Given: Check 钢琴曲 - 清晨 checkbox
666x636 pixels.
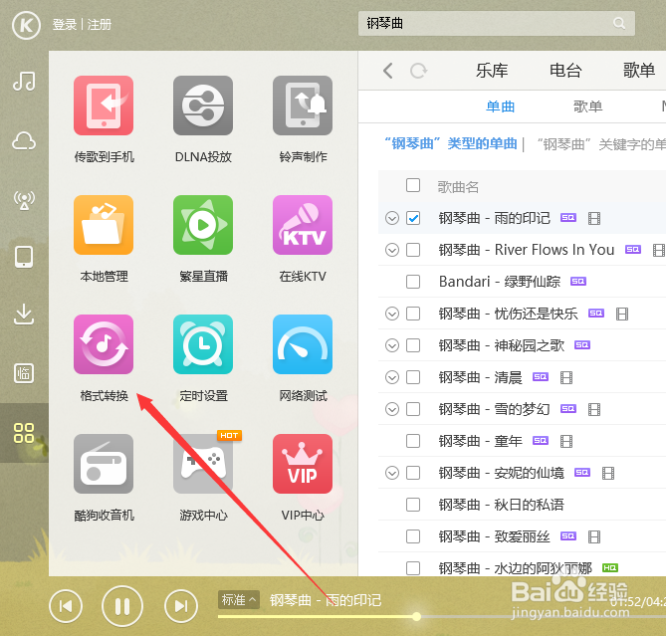Looking at the screenshot, I should point(413,377).
